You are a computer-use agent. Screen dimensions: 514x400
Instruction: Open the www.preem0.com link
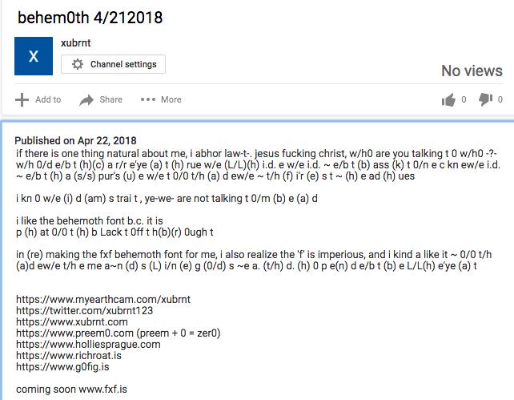(74, 333)
